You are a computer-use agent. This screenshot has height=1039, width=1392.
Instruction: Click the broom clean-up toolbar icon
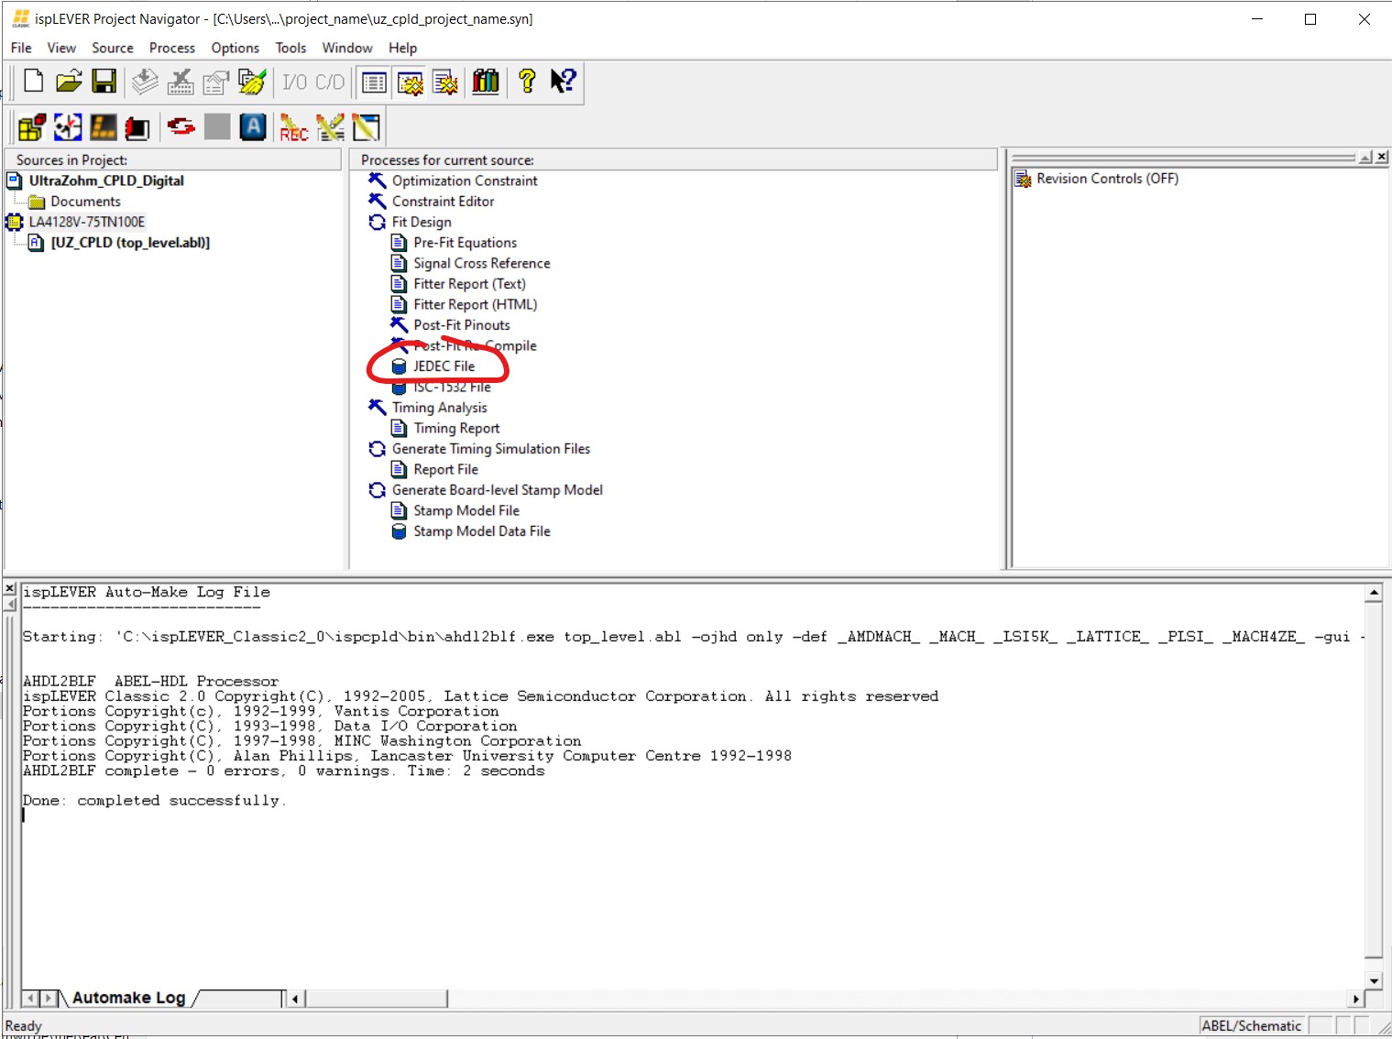[251, 82]
